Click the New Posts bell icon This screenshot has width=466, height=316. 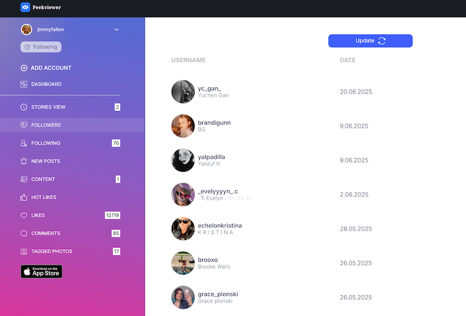[24, 161]
